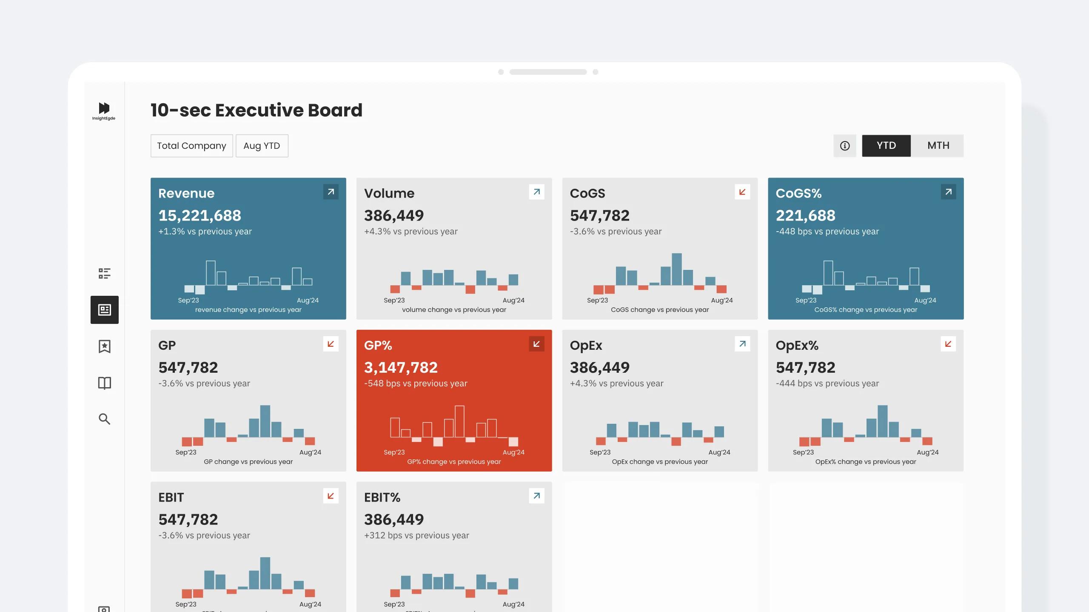
Task: Click the EBIT card title
Action: coord(171,498)
